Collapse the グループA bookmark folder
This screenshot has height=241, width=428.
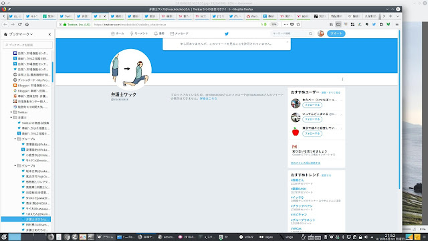(x=15, y=139)
